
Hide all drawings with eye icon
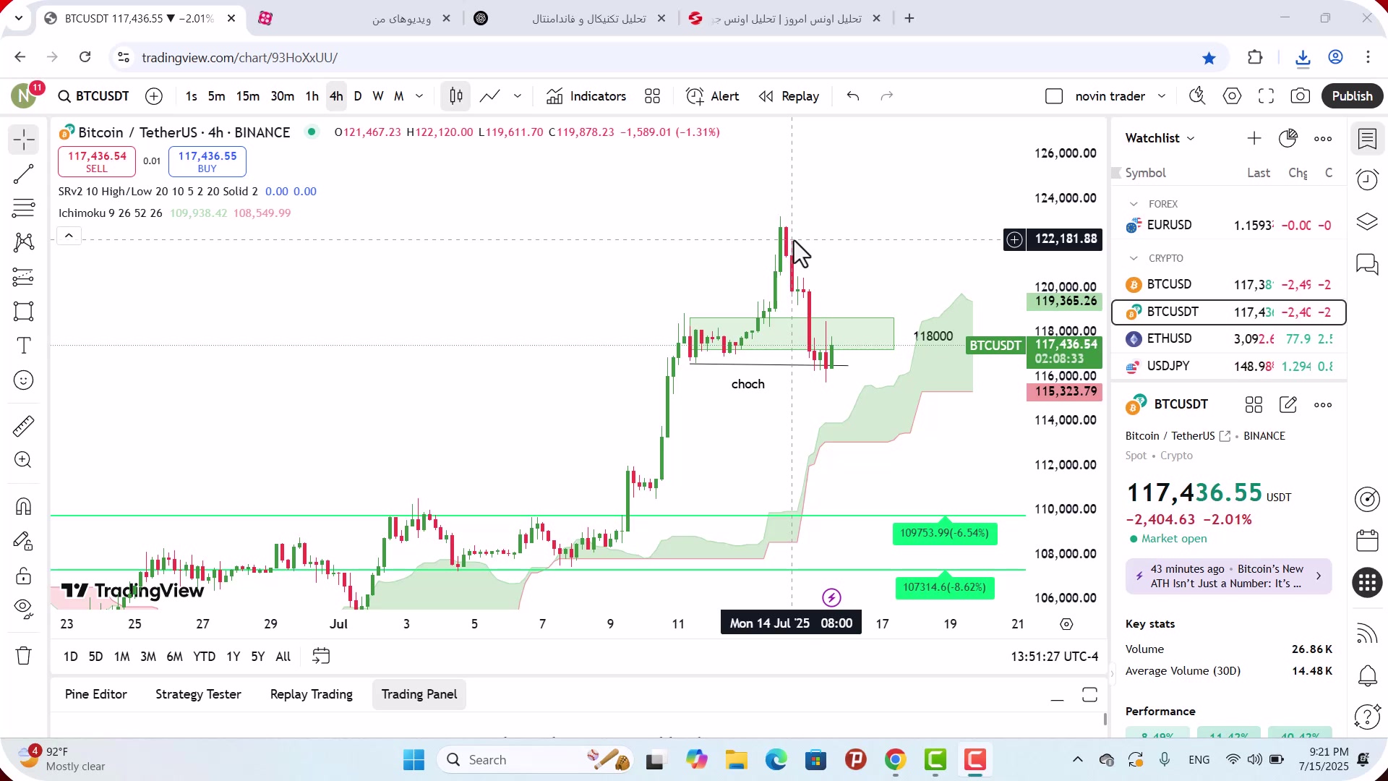24,609
